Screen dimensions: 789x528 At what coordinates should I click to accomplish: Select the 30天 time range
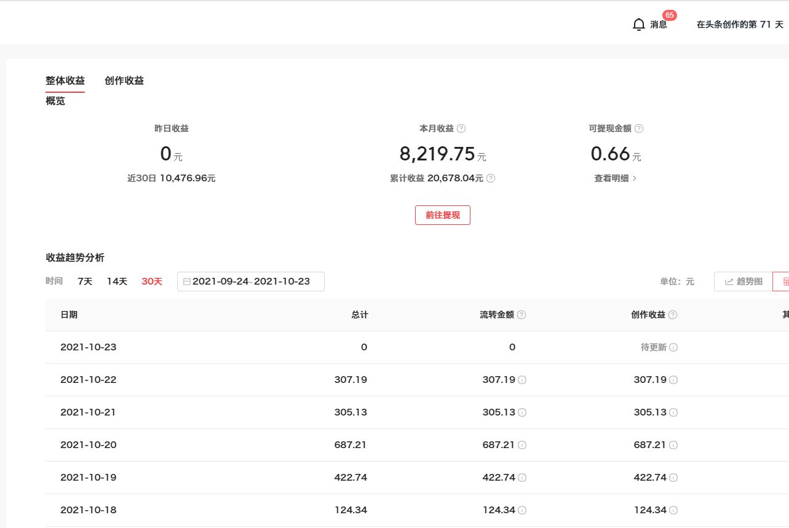coord(152,282)
